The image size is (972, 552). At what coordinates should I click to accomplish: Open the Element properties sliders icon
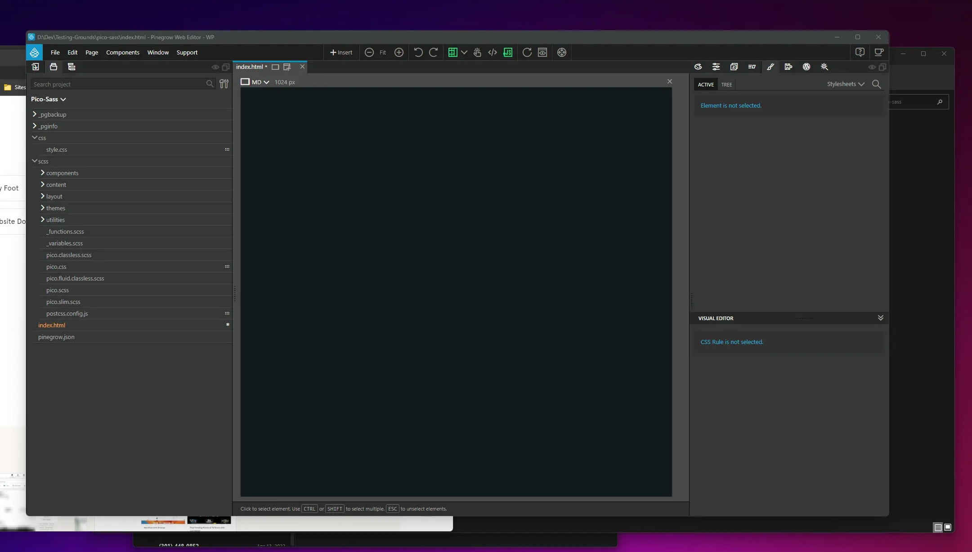pos(716,67)
